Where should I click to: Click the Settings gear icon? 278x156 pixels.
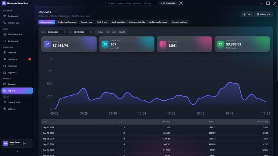(x=5, y=109)
